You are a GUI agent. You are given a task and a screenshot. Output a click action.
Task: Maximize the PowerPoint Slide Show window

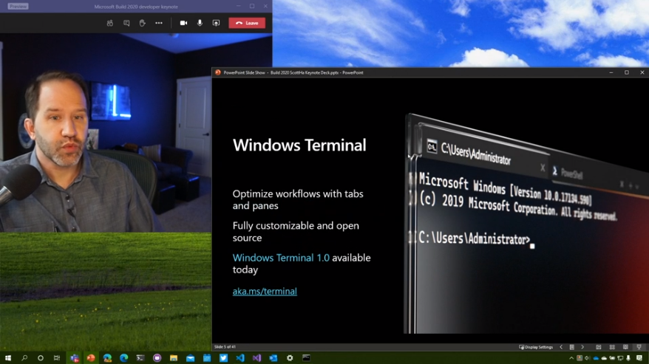(627, 72)
